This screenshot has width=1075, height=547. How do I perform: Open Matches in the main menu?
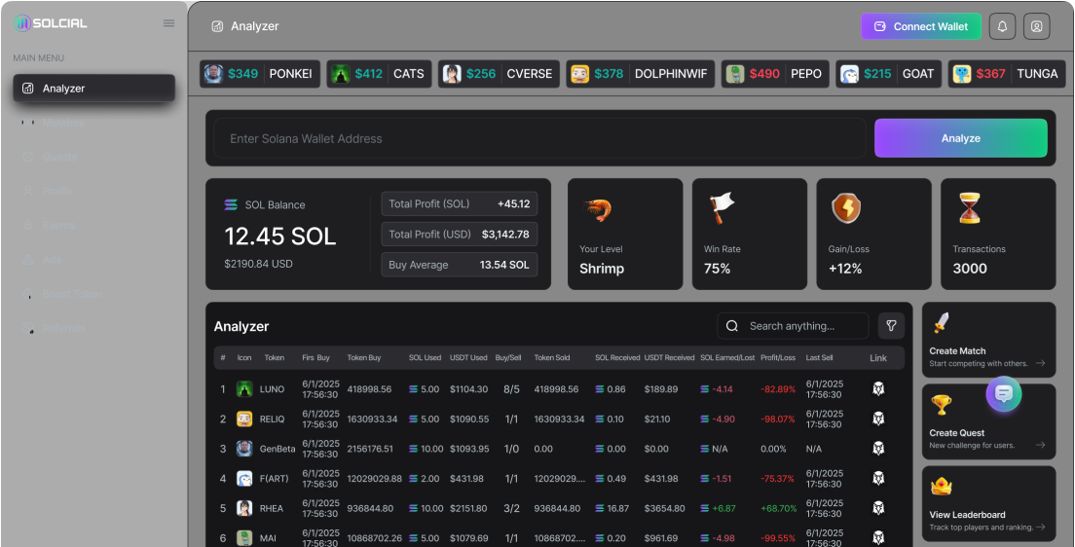pyautogui.click(x=93, y=123)
